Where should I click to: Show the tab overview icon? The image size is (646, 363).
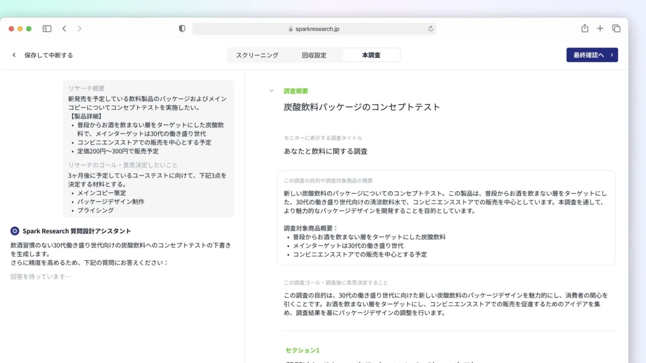[x=616, y=29]
